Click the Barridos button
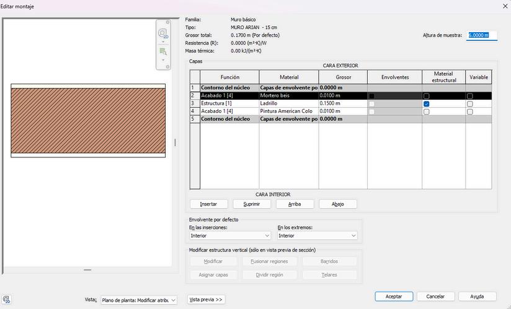 pyautogui.click(x=329, y=261)
